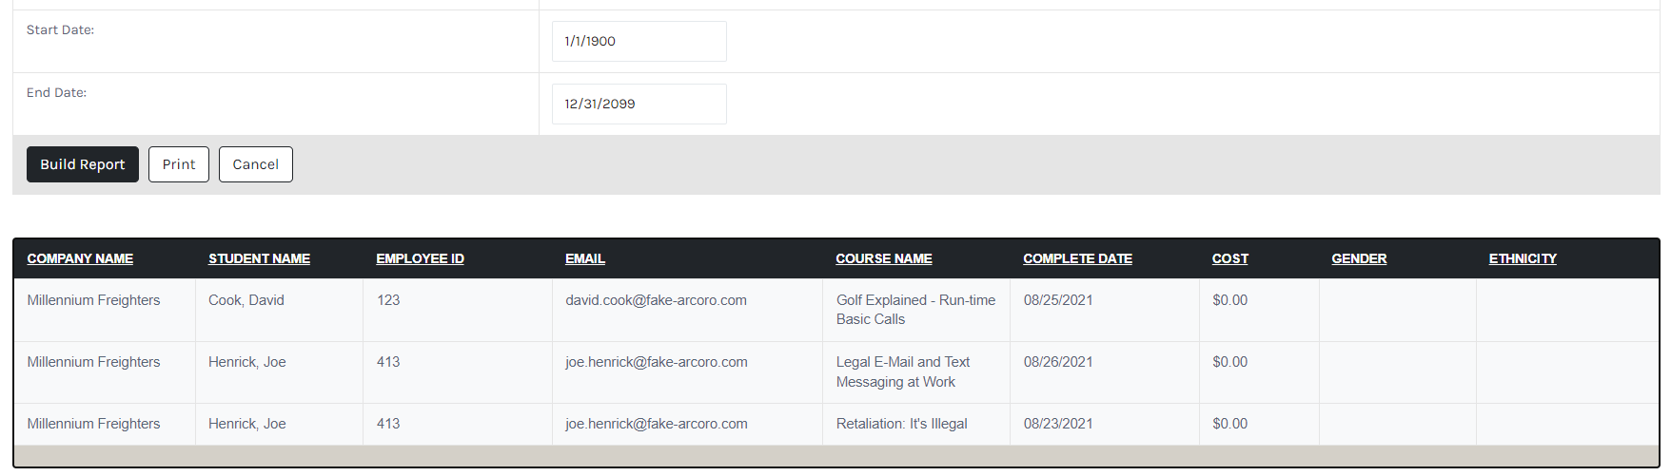
Task: Click the Start Date label
Action: click(60, 30)
